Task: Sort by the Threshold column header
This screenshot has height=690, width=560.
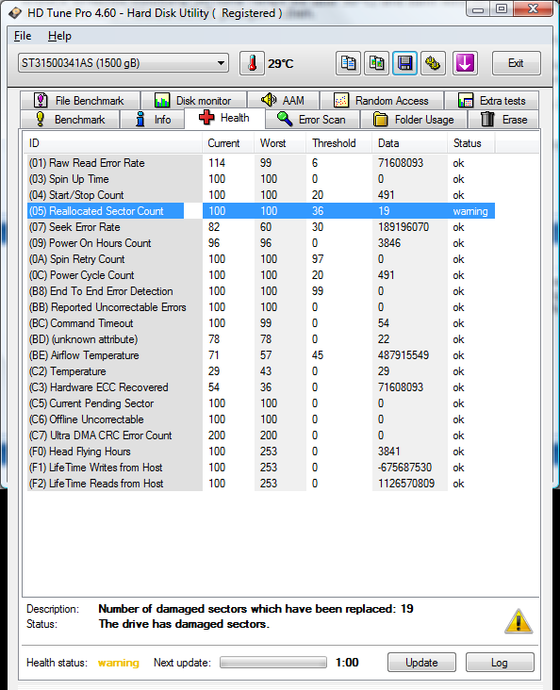Action: [x=339, y=143]
